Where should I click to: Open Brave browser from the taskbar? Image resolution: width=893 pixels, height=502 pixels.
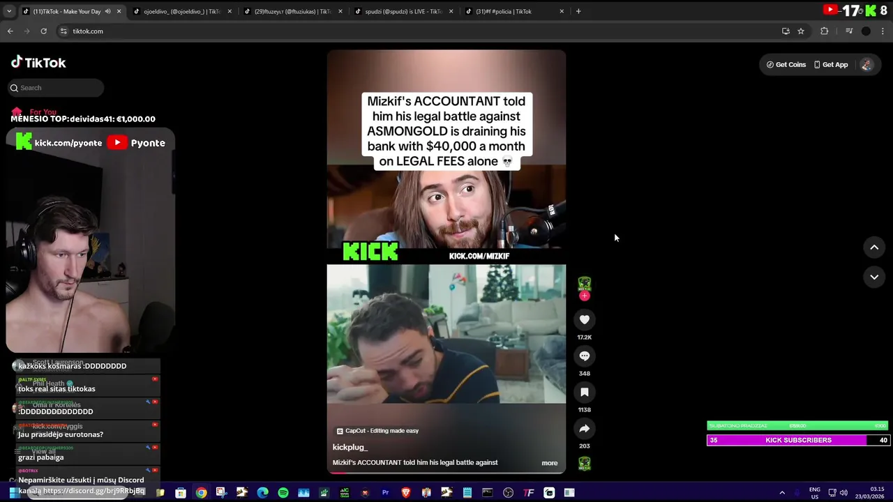point(406,493)
